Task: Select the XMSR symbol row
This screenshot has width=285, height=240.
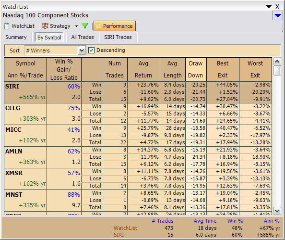Action: tap(138, 179)
